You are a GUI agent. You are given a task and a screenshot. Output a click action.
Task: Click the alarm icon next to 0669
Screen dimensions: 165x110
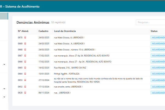25,43
